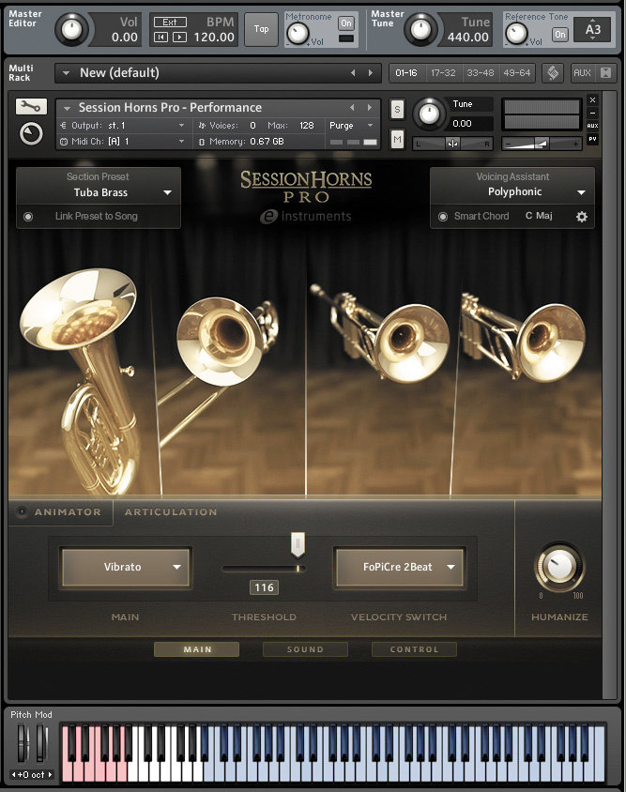Open the Output st. 1 dropdown
The image size is (626, 792).
[122, 125]
